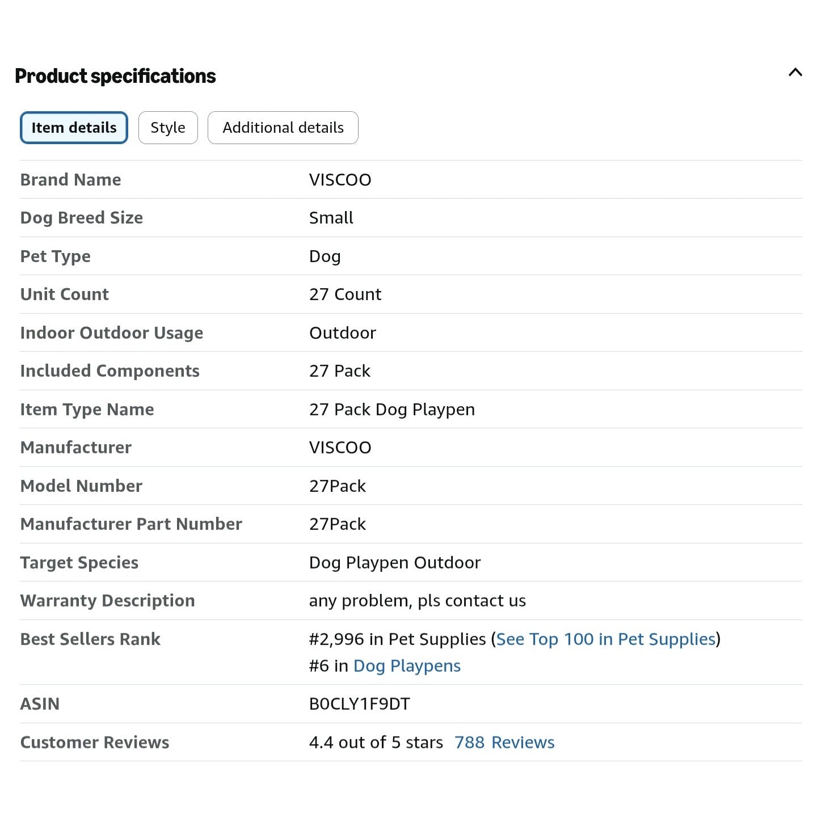
Task: Click the Product specifications heading
Action: coord(115,76)
